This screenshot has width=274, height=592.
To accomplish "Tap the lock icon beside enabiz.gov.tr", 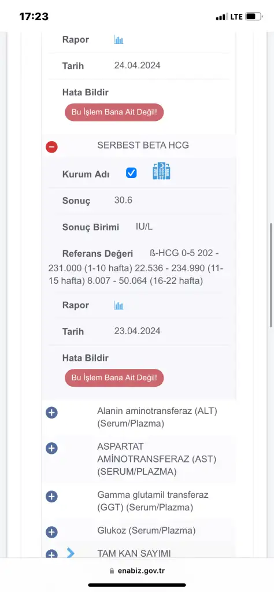I will (112, 571).
